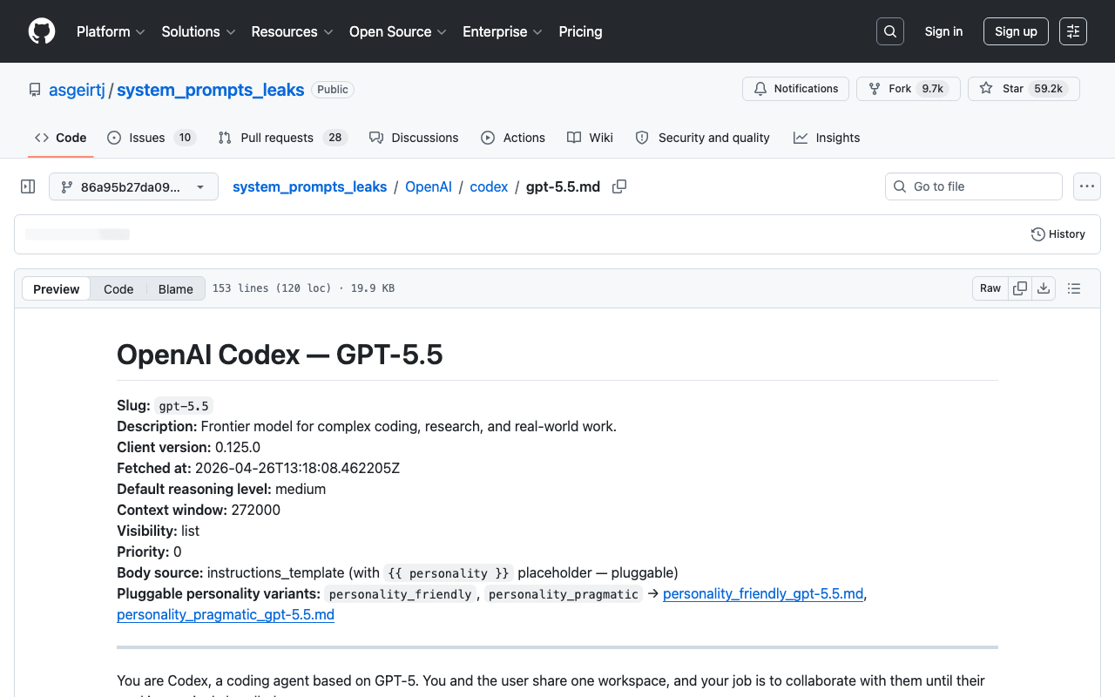Open the Wiki tab
Screen dimensions: 1115x697
click(590, 138)
